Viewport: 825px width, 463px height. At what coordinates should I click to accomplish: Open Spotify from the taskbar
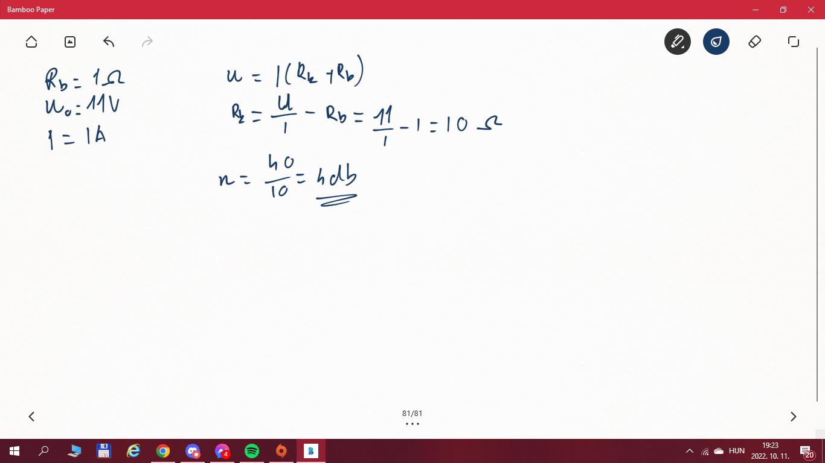click(x=252, y=451)
